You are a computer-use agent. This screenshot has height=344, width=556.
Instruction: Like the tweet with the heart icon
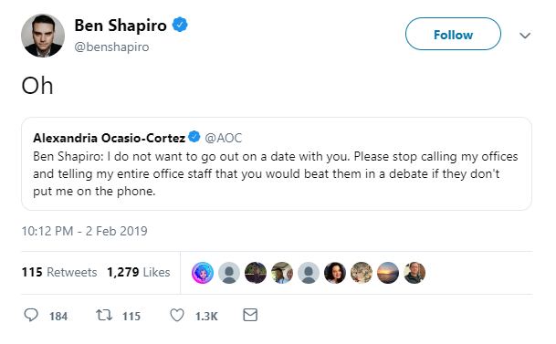pyautogui.click(x=177, y=315)
